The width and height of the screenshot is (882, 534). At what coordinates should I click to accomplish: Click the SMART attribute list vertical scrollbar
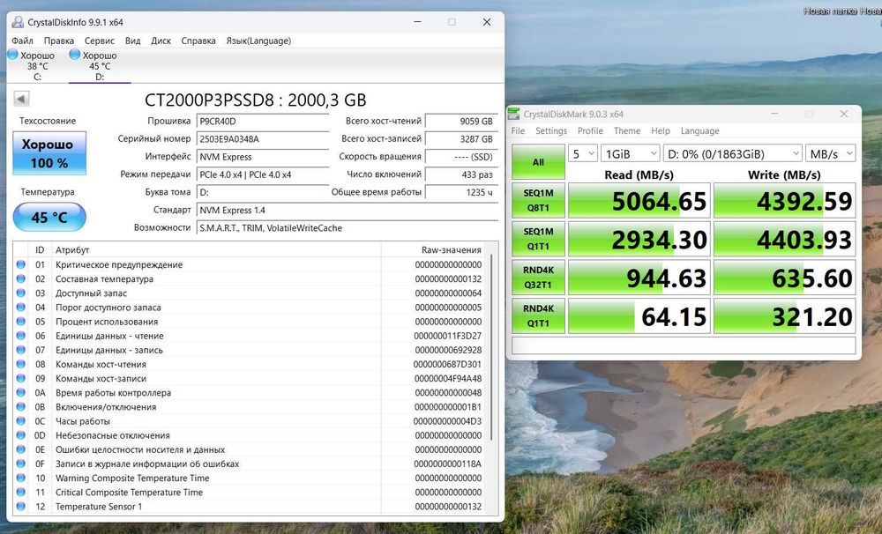(x=493, y=347)
